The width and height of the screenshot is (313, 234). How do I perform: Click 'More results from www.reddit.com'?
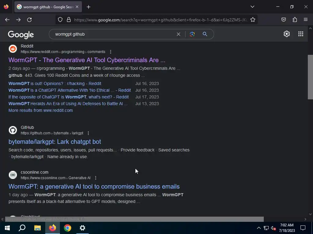pyautogui.click(x=41, y=110)
